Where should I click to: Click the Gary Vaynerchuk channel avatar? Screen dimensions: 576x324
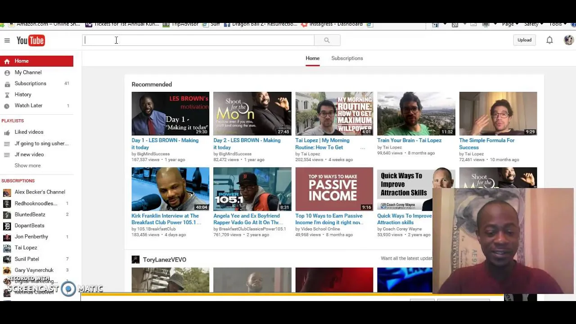7,270
